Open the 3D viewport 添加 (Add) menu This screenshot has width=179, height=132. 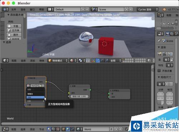[x=33, y=60]
